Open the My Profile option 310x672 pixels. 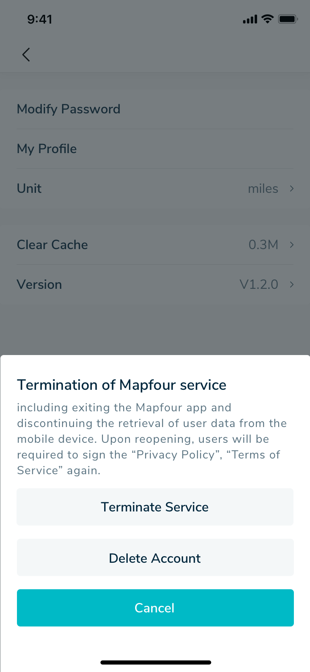coord(47,149)
